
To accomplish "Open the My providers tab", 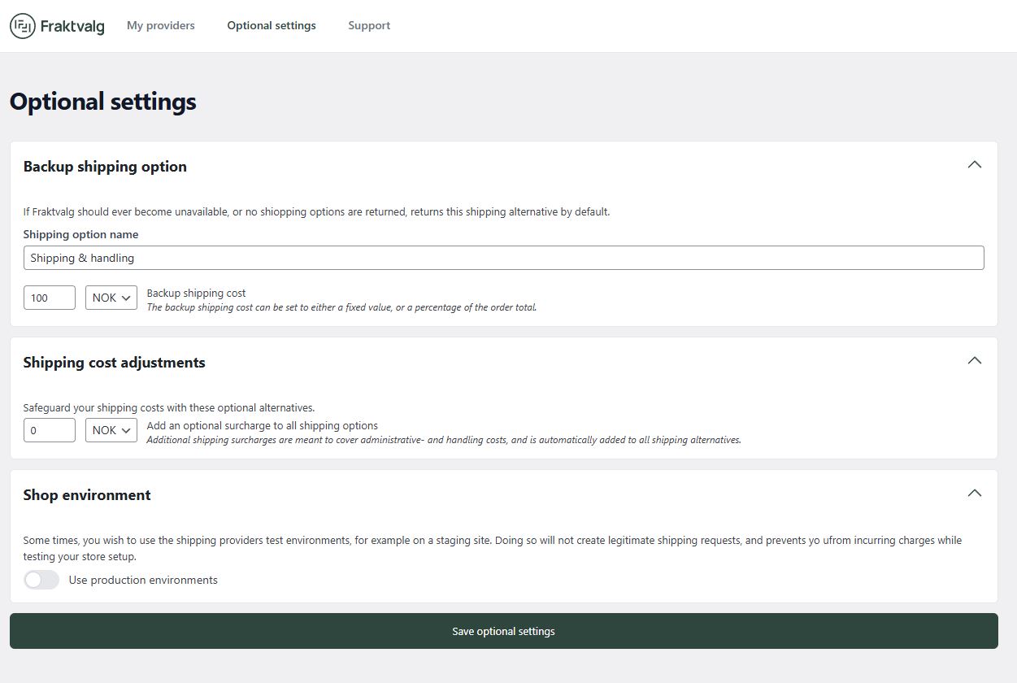I will [x=161, y=25].
